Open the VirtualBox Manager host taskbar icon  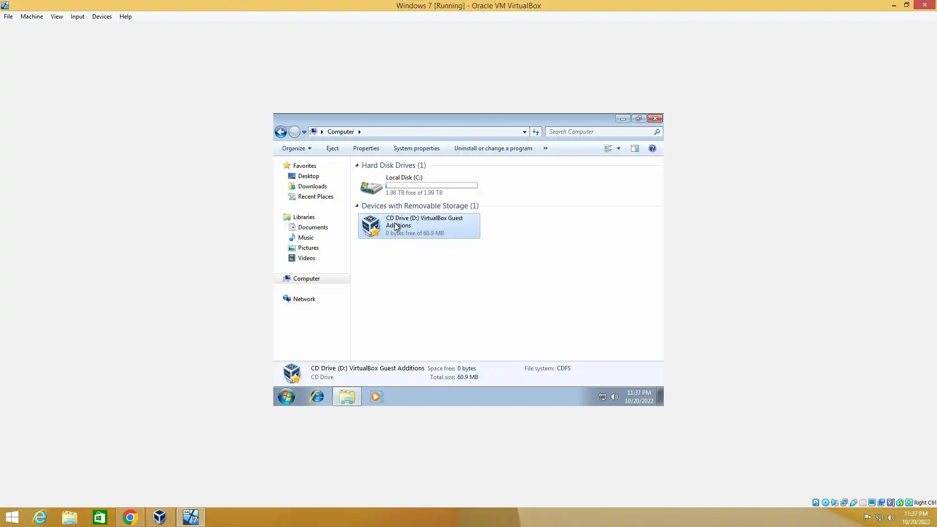point(160,517)
